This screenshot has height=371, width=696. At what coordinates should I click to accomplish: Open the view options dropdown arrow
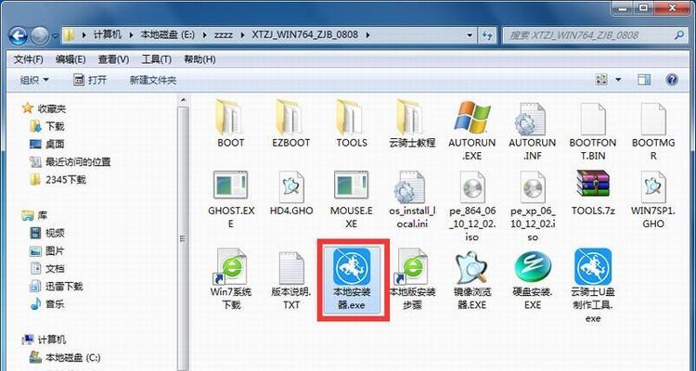[x=618, y=80]
